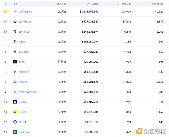Click the dYdX logo icon

(15, 62)
